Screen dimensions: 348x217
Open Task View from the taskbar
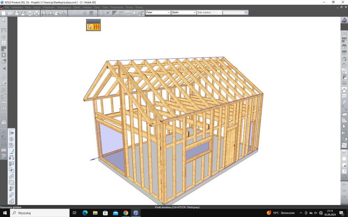coord(74,213)
